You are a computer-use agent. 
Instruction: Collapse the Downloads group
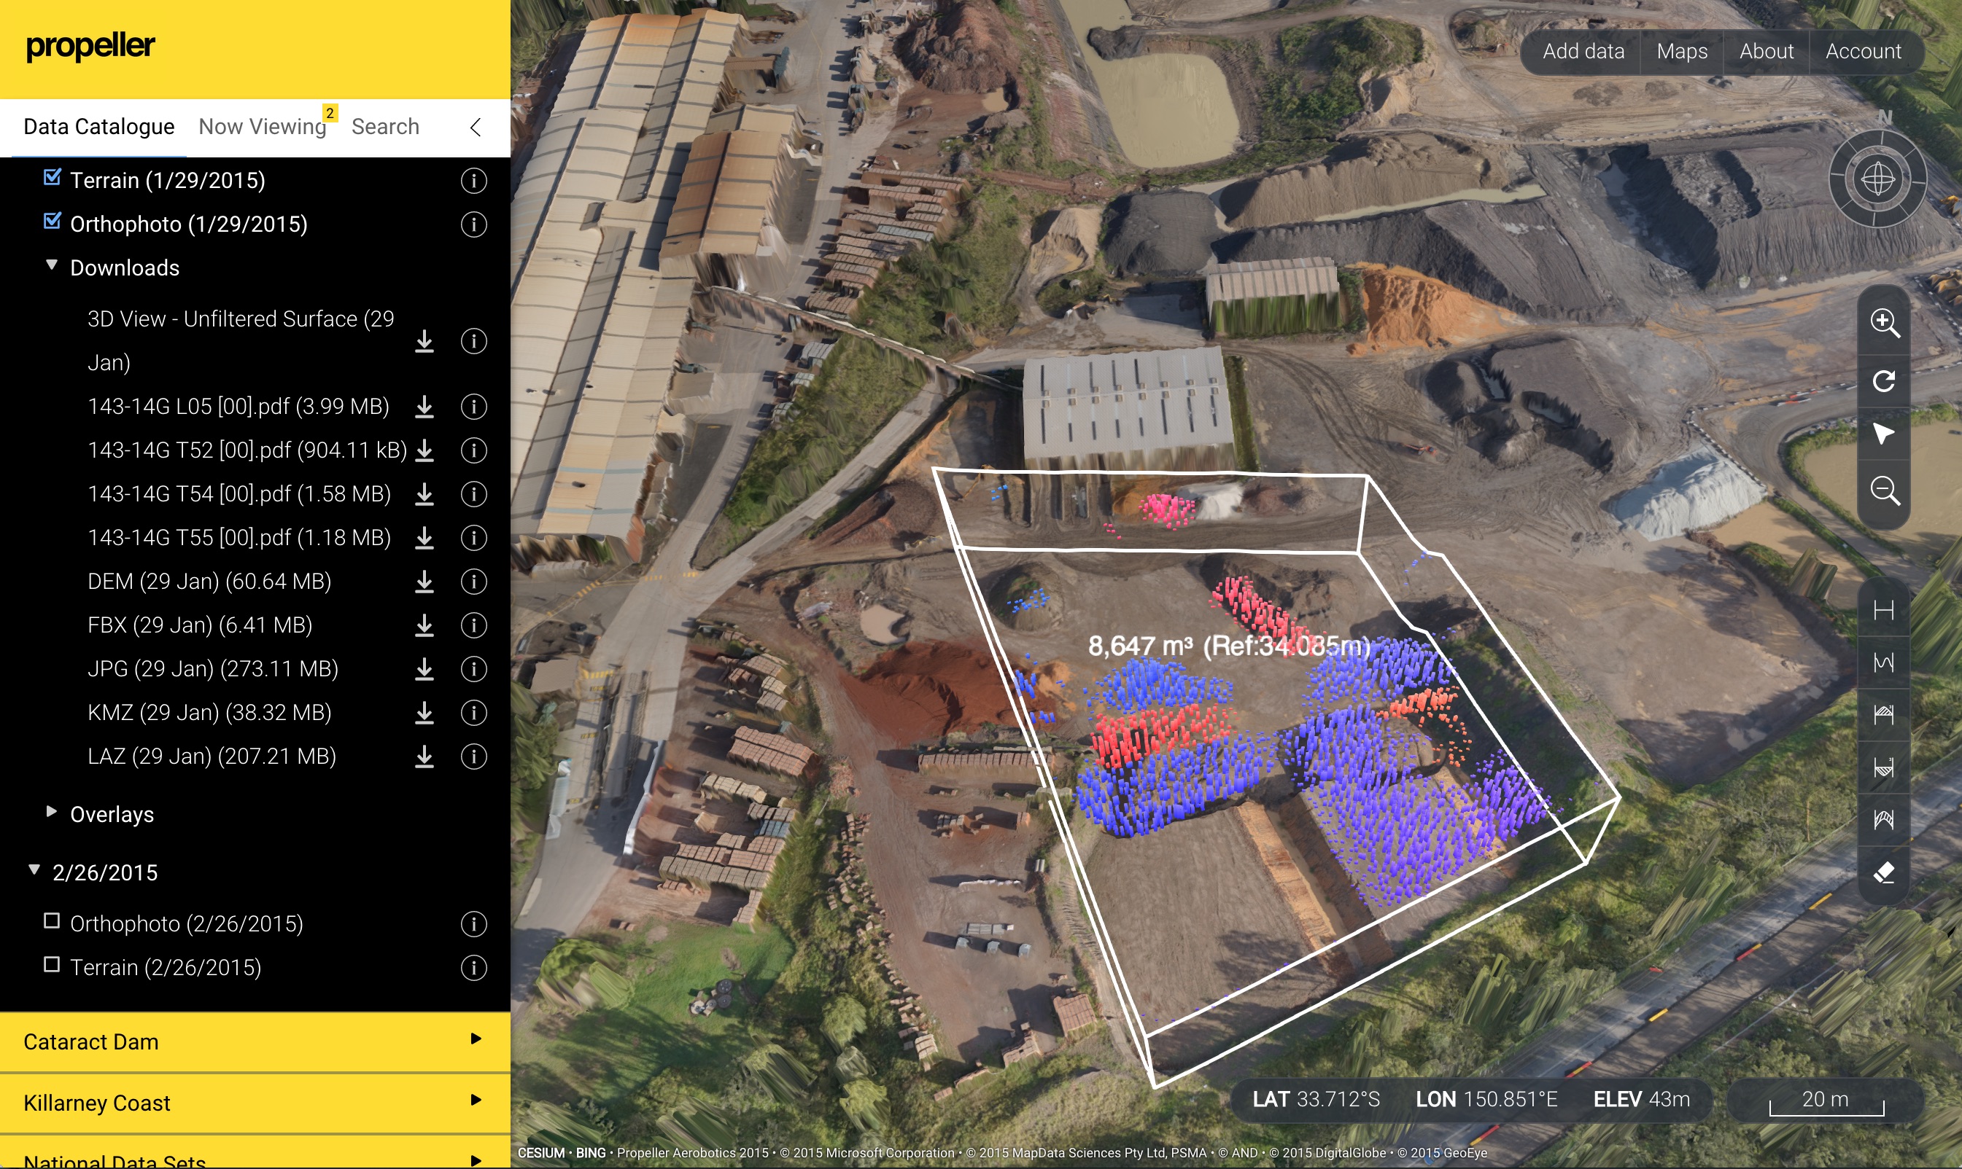(x=51, y=265)
